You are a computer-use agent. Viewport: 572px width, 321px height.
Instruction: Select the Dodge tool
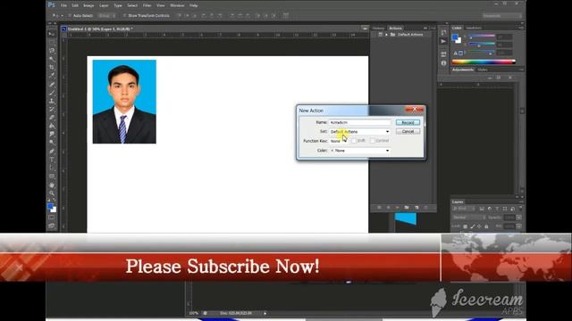click(52, 143)
